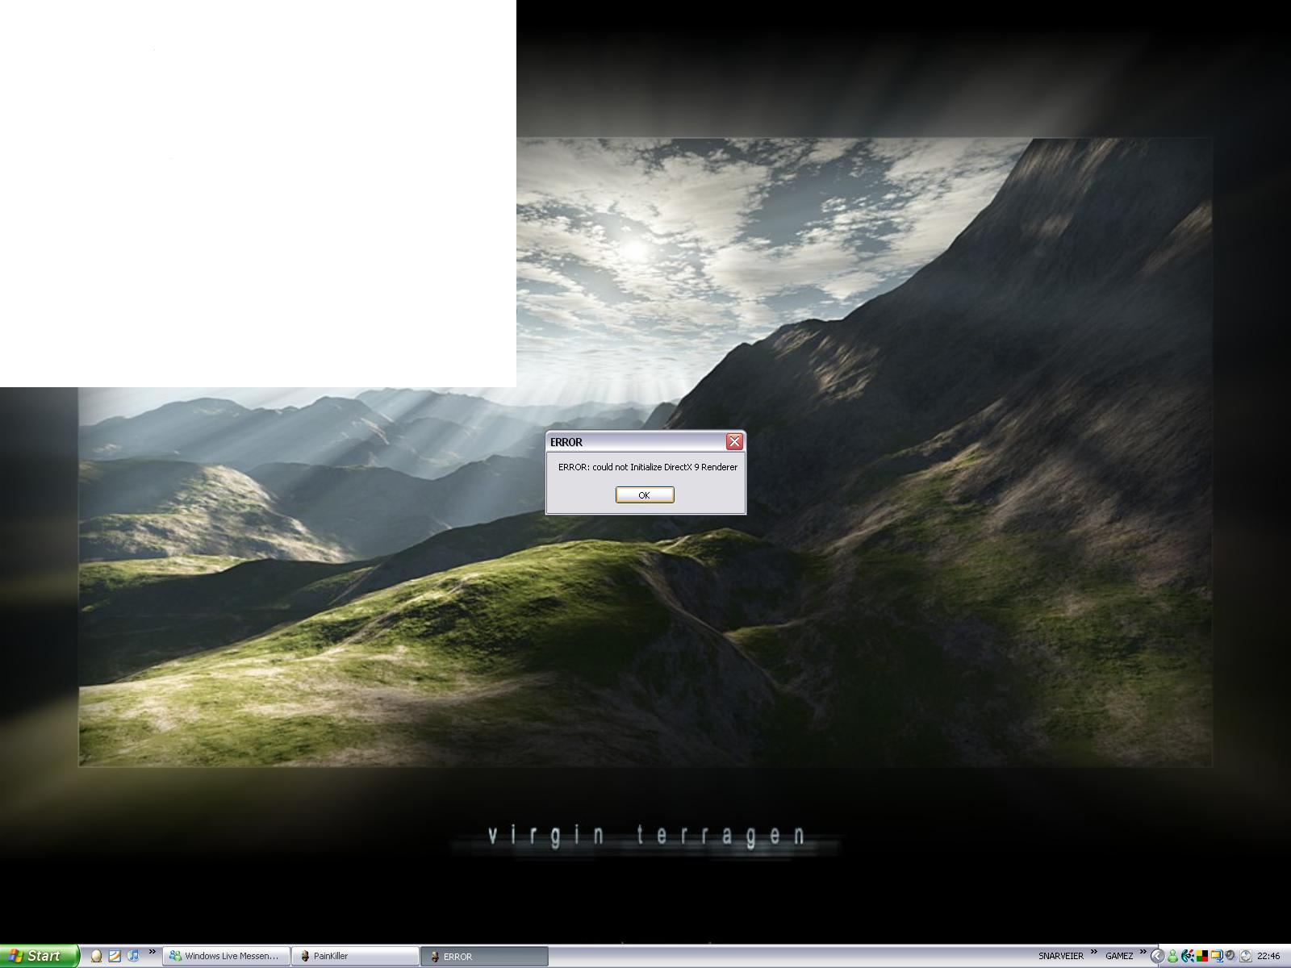The width and height of the screenshot is (1291, 968).
Task: Click the four-colored square tray icon
Action: tap(1202, 956)
